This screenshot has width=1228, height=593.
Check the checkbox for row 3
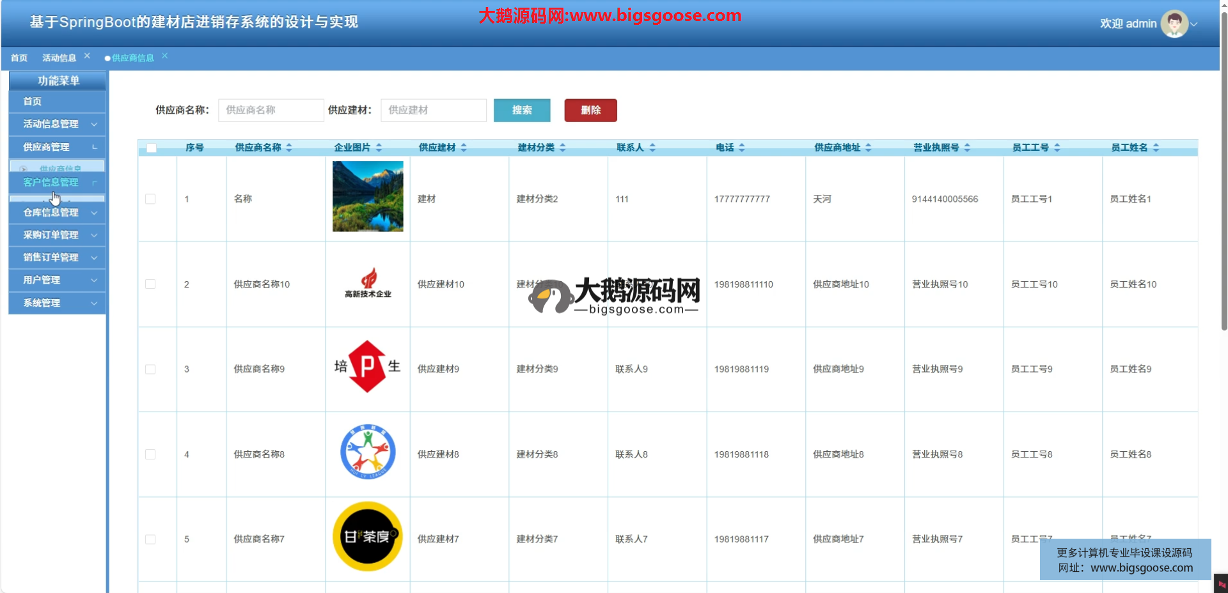(x=150, y=369)
